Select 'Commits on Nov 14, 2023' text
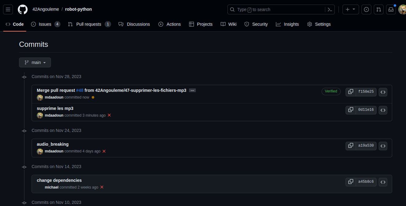 (56, 167)
